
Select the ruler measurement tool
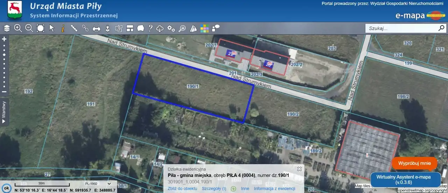coord(74,28)
